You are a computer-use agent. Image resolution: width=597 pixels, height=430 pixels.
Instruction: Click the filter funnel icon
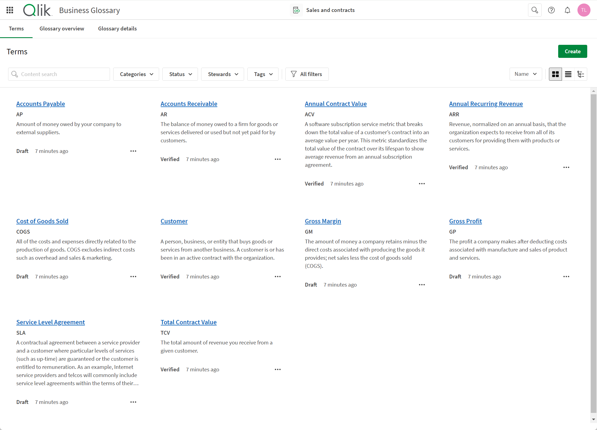tap(293, 74)
